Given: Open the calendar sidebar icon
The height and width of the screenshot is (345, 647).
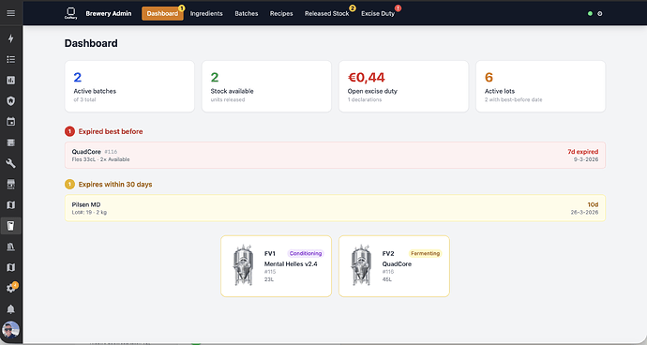Looking at the screenshot, I should pos(10,122).
